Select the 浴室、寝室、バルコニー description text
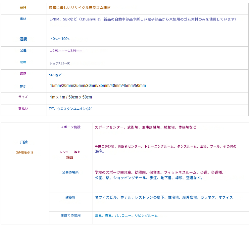This screenshot has height=229, width=250. 126,216
